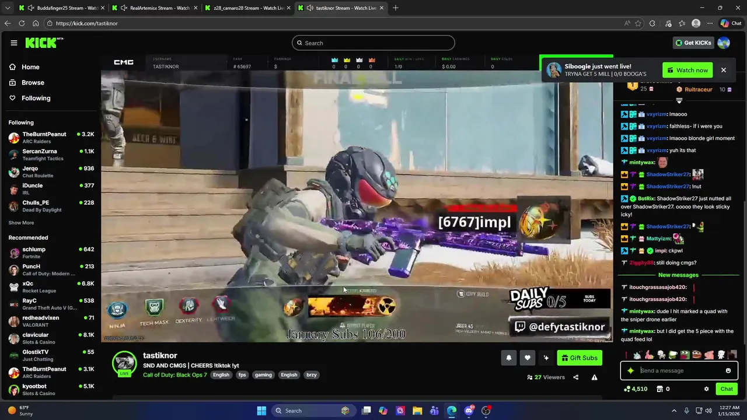Open schlump recommended channel
The image size is (747, 420).
click(x=51, y=253)
